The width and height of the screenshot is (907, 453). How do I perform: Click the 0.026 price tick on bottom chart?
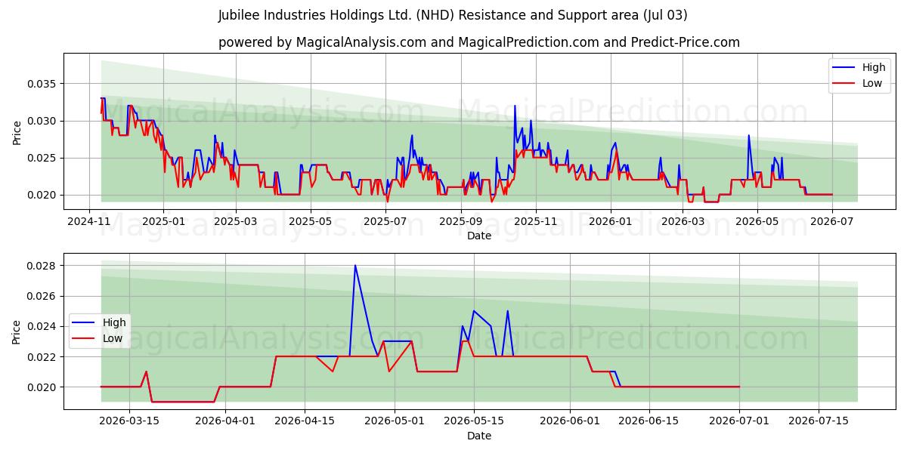pos(42,296)
